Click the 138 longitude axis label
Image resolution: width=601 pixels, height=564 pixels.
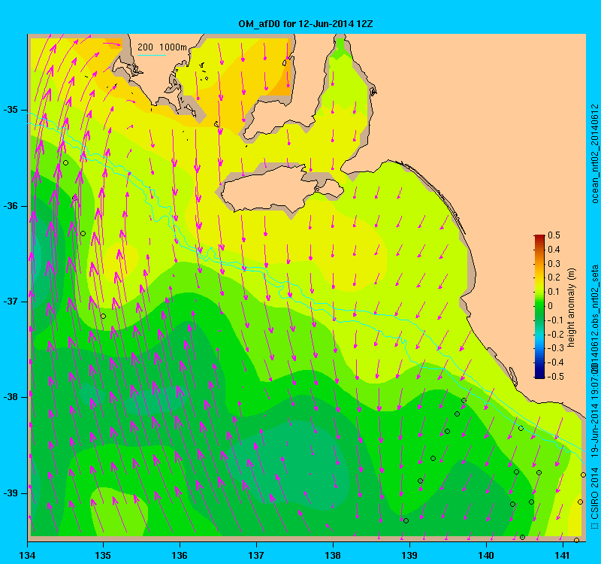tap(333, 555)
